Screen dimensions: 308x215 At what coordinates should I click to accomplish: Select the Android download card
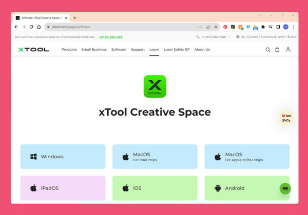247,188
